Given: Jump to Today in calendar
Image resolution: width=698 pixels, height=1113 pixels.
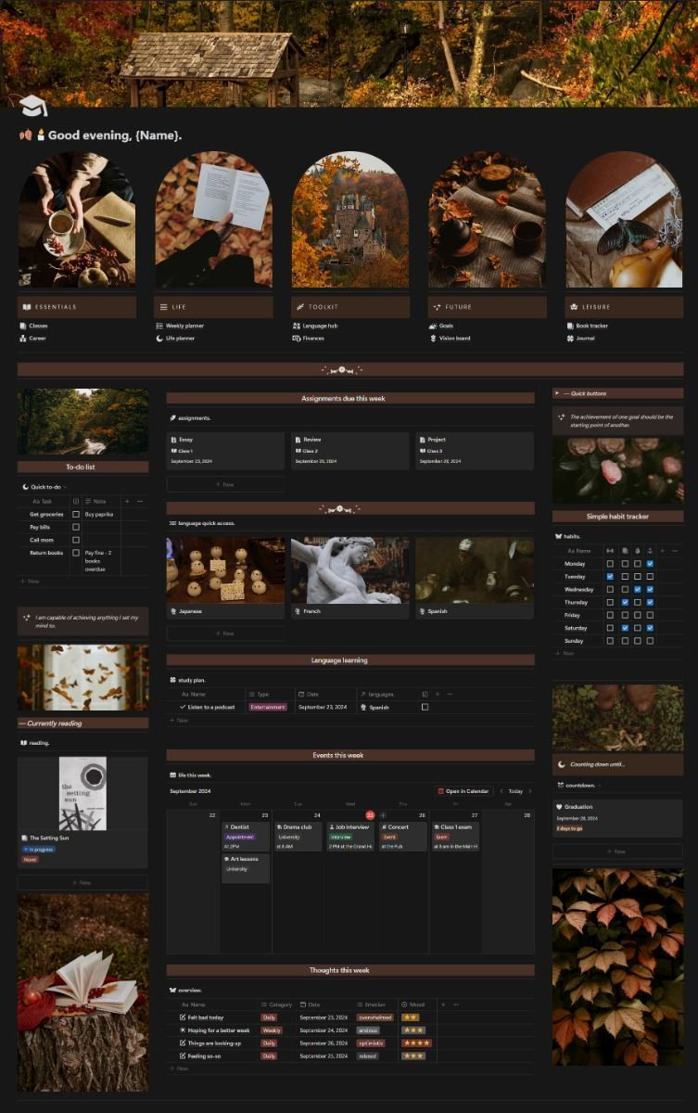Looking at the screenshot, I should [x=515, y=791].
